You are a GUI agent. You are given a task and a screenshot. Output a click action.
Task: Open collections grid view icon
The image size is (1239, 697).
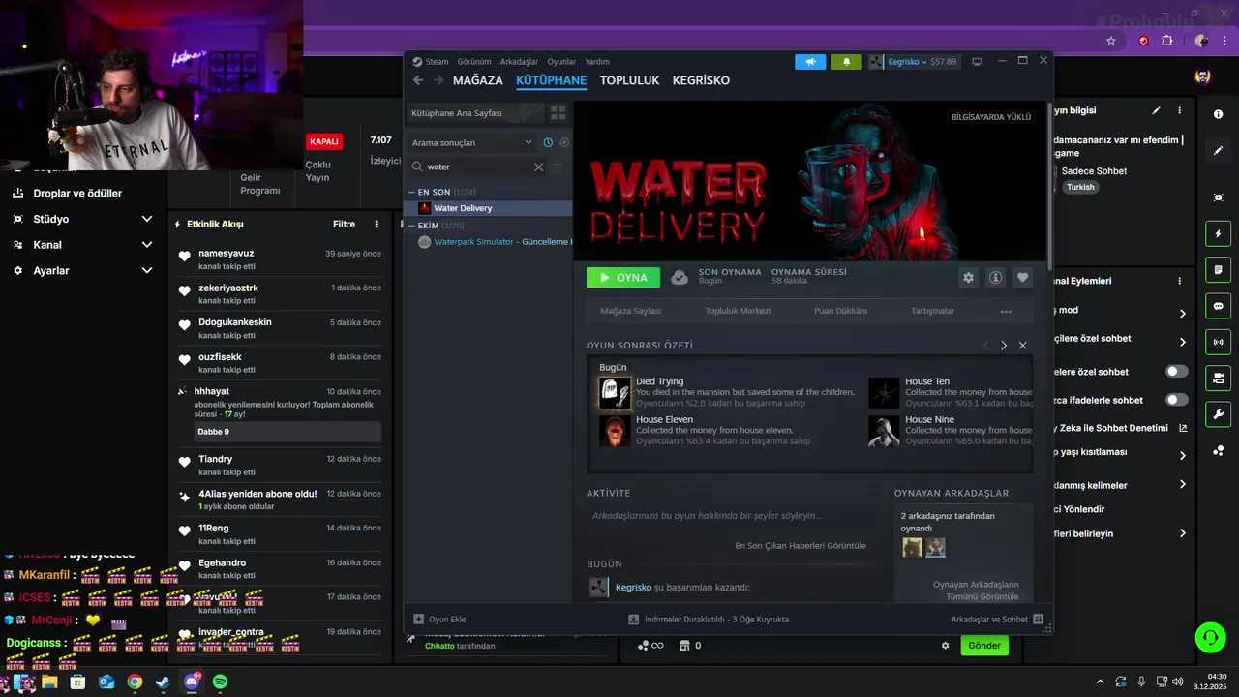[x=558, y=113]
